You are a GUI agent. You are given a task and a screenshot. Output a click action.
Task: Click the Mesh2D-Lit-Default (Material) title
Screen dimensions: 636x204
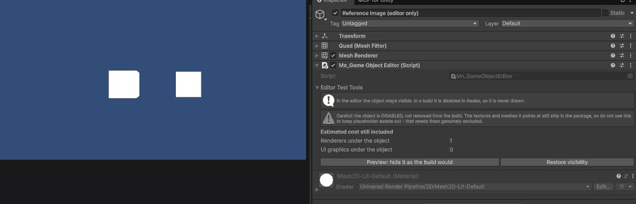click(x=378, y=176)
